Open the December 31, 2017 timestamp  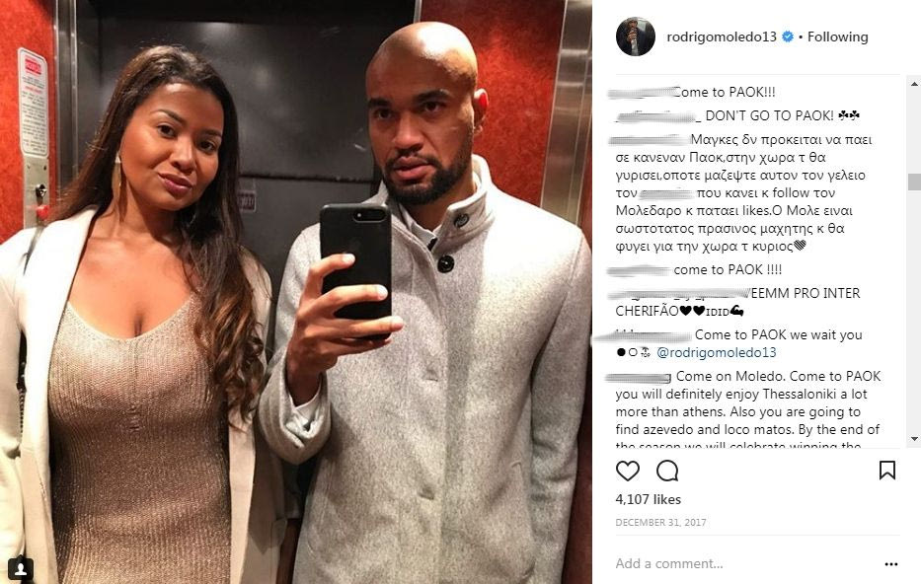coord(660,523)
